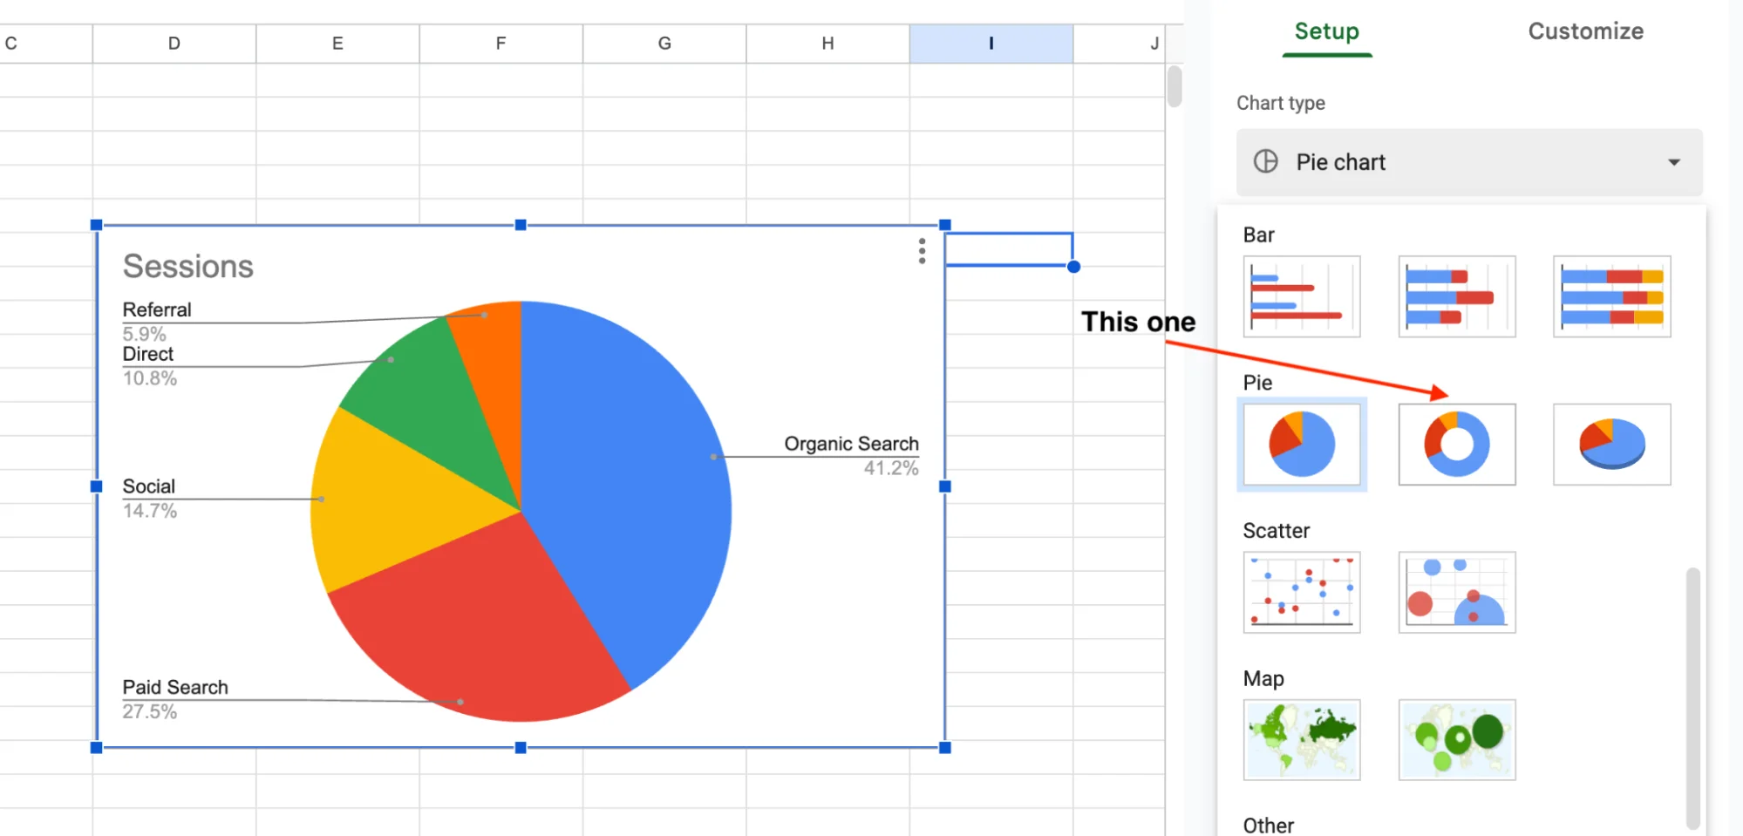Select column E header
Image resolution: width=1743 pixels, height=836 pixels.
point(337,44)
